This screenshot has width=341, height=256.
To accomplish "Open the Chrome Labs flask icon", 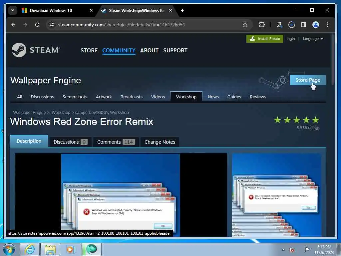I will [x=279, y=25].
